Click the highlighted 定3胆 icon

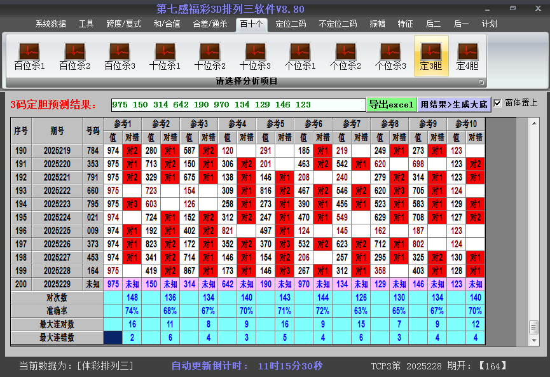431,56
